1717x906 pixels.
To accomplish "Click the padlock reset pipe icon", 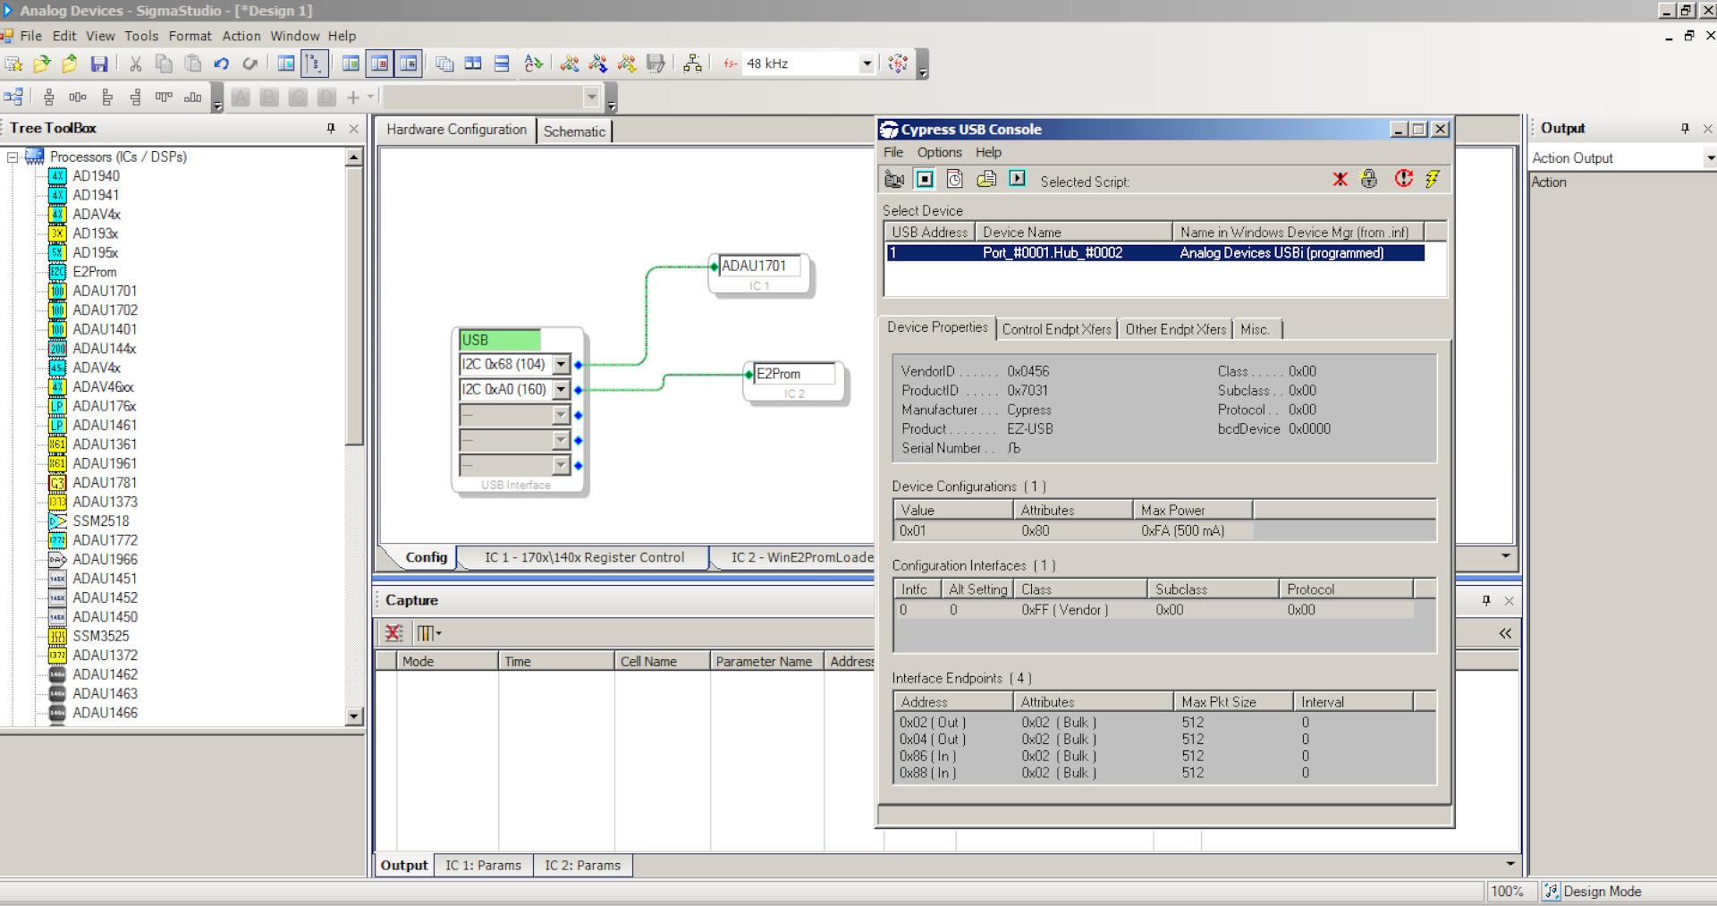I will [1369, 179].
